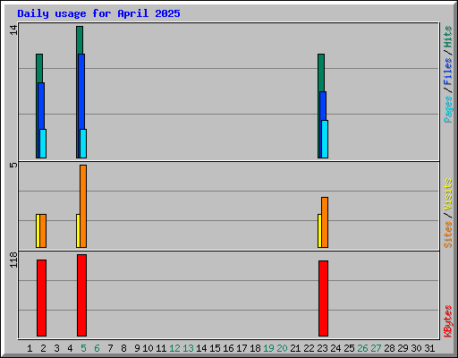Click the yellow Visits bar for day 2
The image size is (458, 358).
[x=38, y=231]
